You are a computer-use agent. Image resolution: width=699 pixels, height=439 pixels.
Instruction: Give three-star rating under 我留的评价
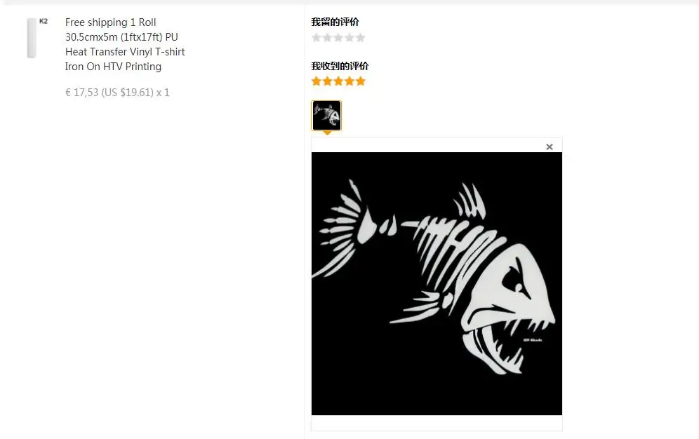(x=338, y=38)
